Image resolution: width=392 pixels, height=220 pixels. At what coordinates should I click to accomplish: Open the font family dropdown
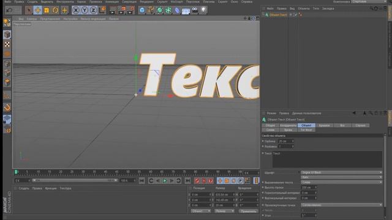tap(342, 172)
